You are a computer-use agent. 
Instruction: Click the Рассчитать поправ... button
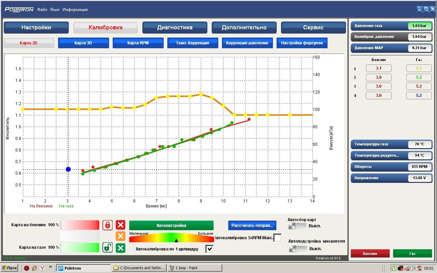[252, 225]
